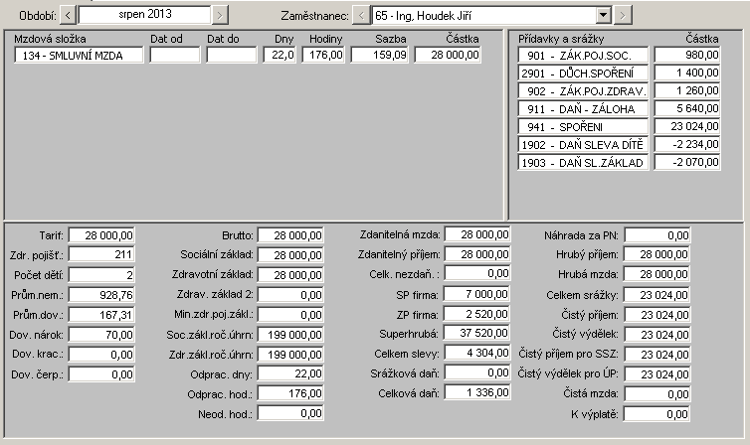Image resolution: width=750 pixels, height=445 pixels.
Task: Click the Celkem srážky field
Action: coord(657,295)
